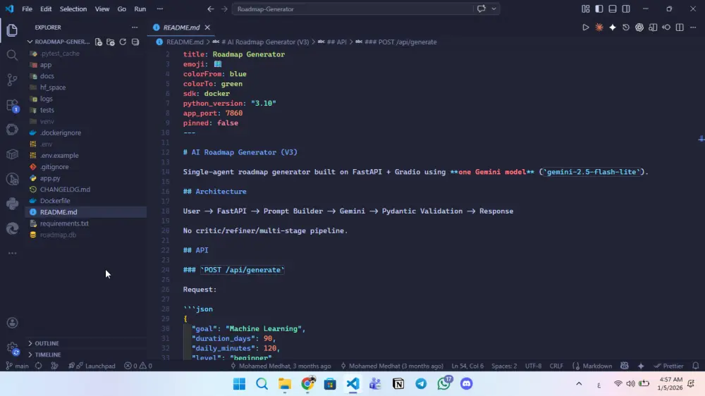Viewport: 705px width, 396px height.
Task: Collapse all folders in Explorer
Action: tap(135, 42)
